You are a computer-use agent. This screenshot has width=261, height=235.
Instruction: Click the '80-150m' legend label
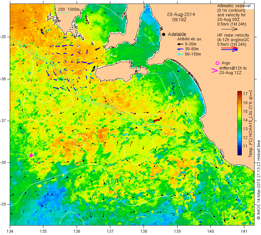[x=193, y=54]
